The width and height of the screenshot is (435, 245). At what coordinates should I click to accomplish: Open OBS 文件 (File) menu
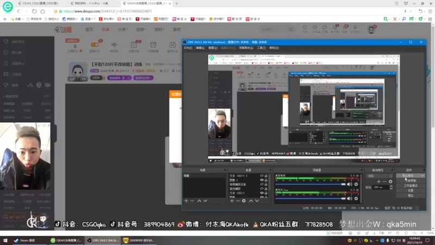(188, 48)
